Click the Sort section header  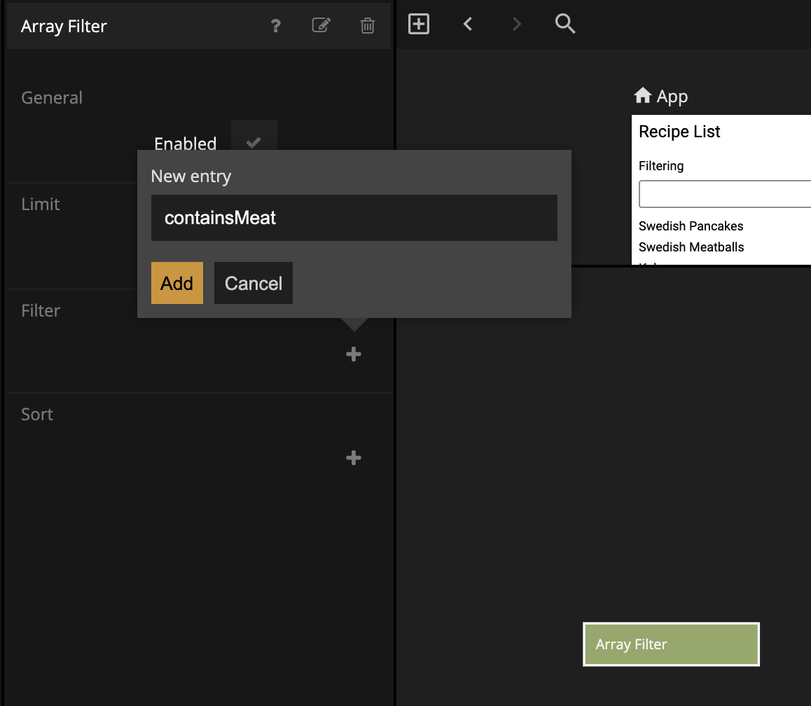click(37, 415)
